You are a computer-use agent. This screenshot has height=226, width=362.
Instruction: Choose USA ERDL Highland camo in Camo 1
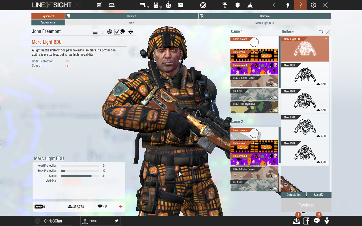point(254,107)
